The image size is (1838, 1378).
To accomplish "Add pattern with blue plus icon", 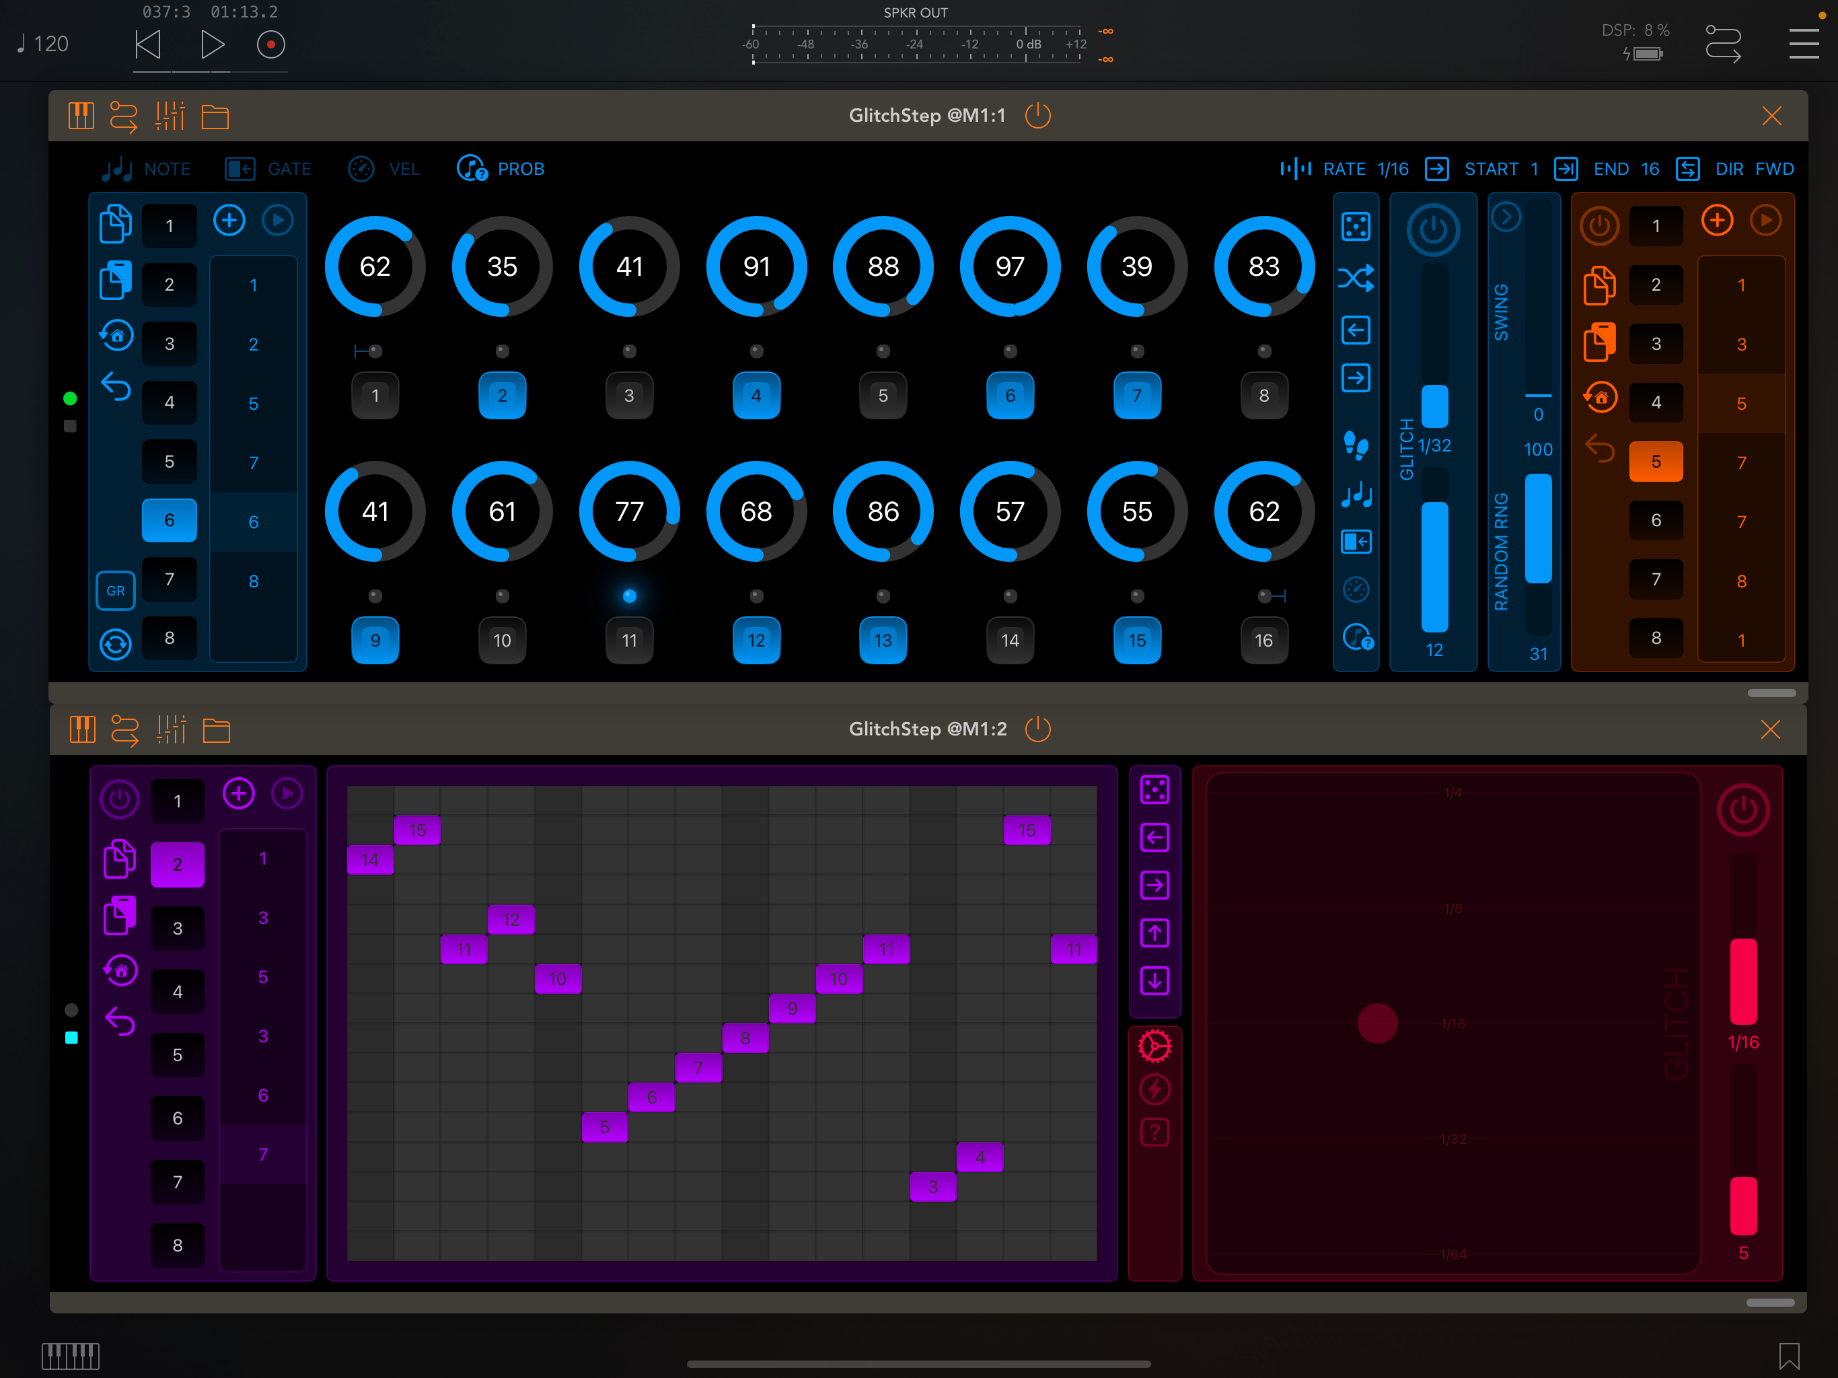I will click(x=229, y=220).
